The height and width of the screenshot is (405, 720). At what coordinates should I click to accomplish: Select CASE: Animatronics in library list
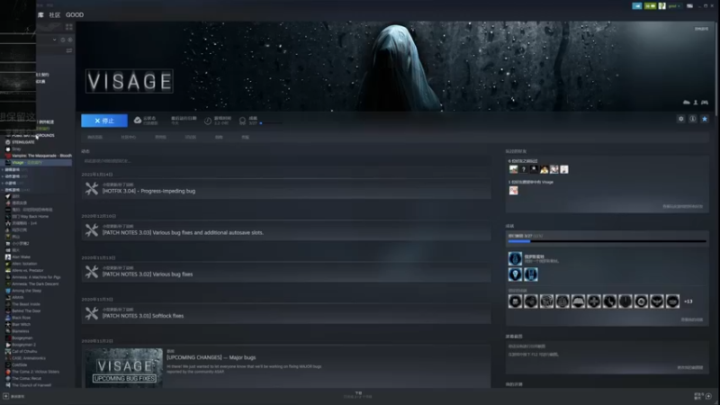tap(29, 358)
